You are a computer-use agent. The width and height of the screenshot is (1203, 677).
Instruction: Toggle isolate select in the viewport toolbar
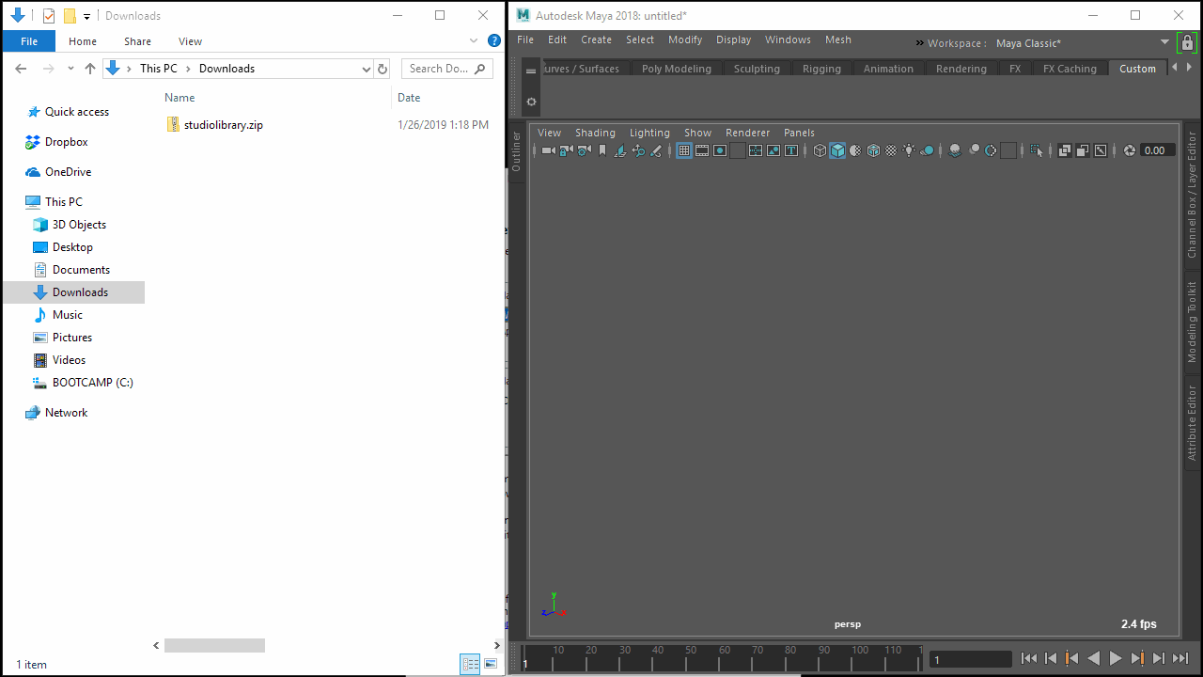pos(1038,150)
